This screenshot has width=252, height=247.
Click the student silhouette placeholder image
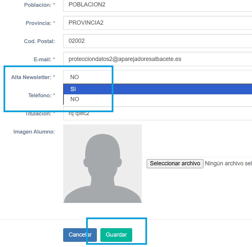tap(102, 164)
